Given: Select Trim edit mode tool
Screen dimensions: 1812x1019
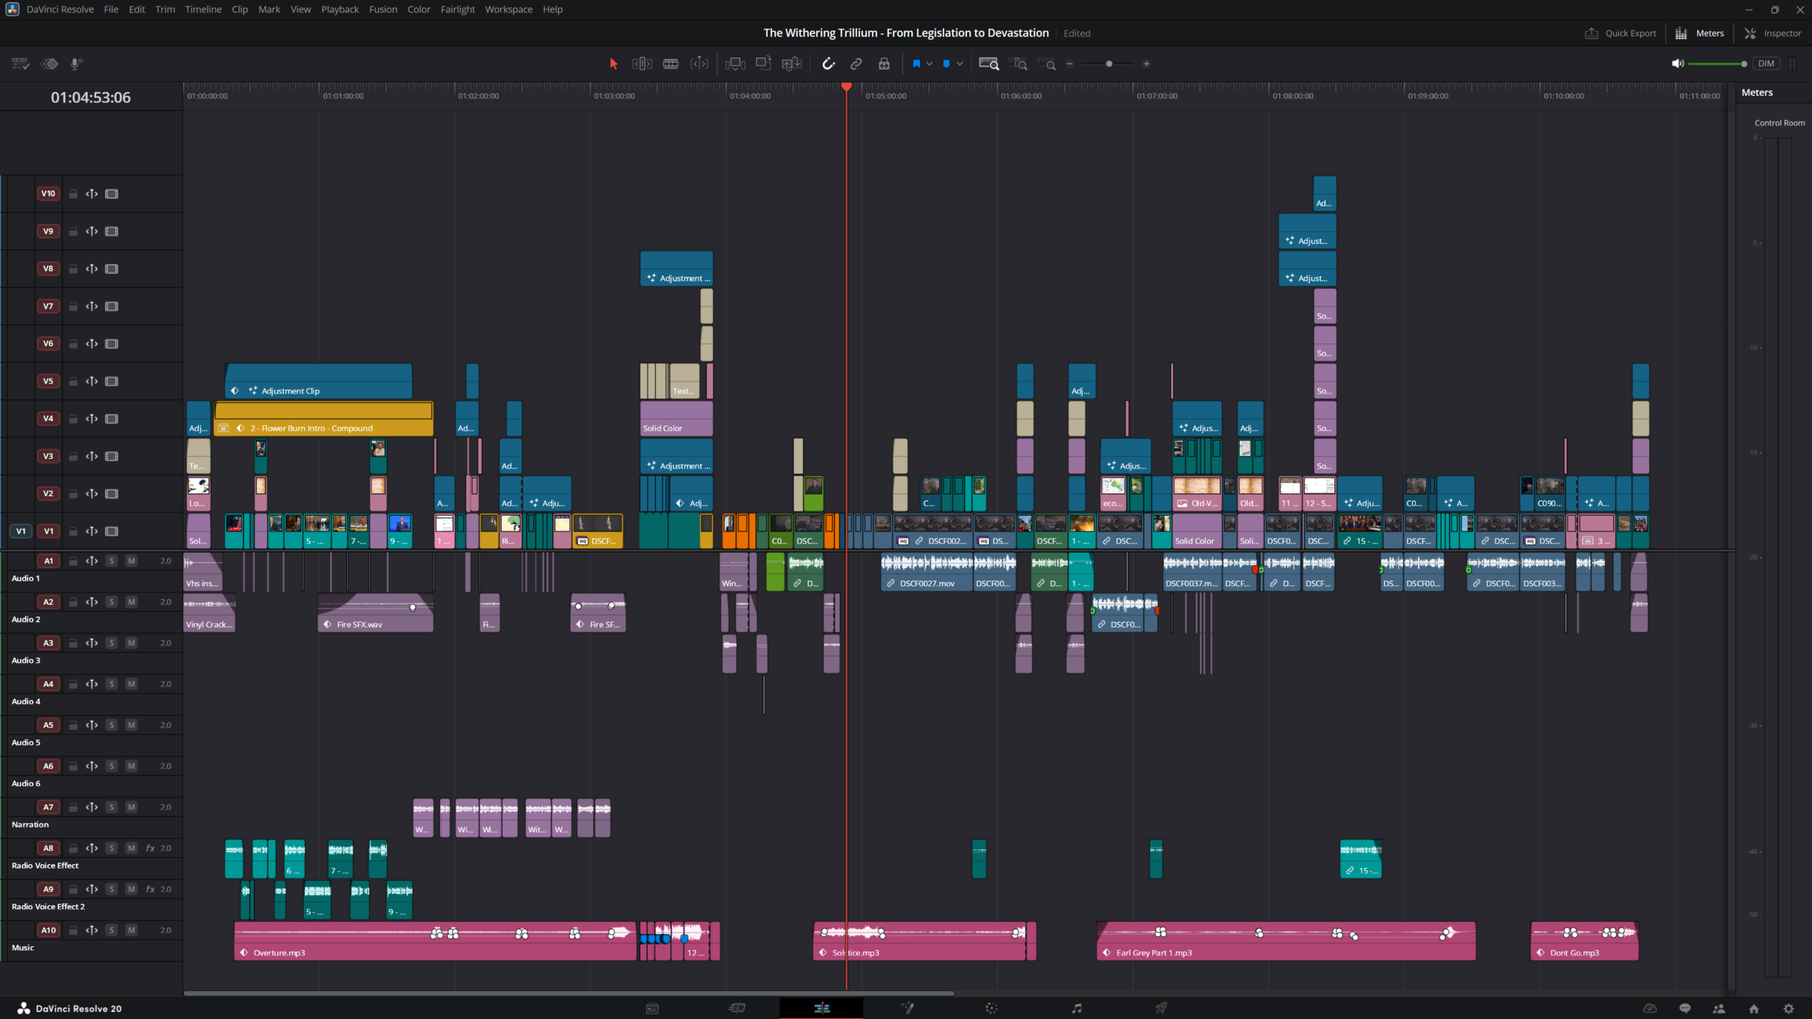Looking at the screenshot, I should point(642,64).
